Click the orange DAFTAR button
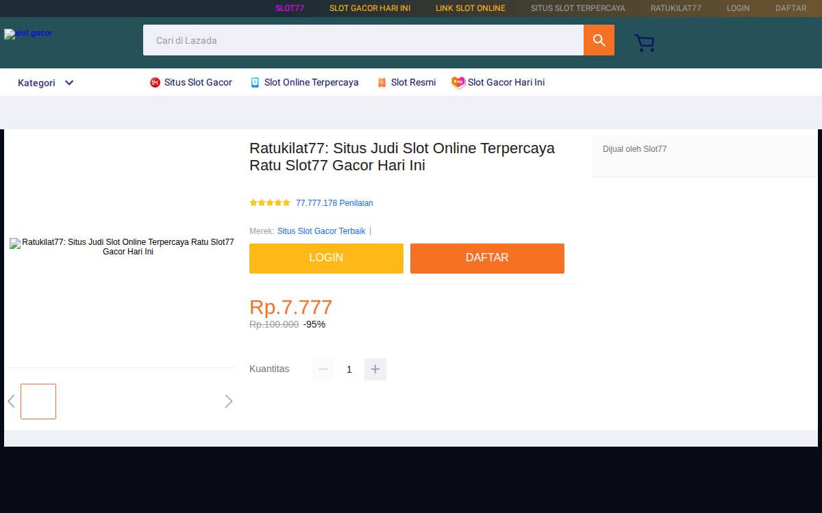 [x=487, y=259]
